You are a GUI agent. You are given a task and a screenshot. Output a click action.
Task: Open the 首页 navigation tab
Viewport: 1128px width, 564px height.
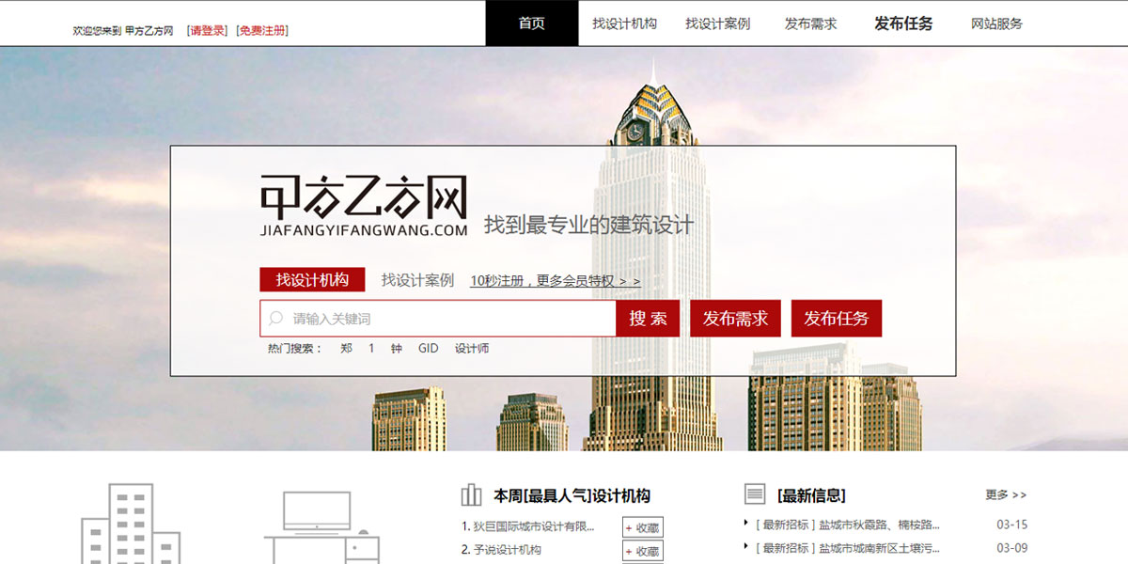coord(531,23)
